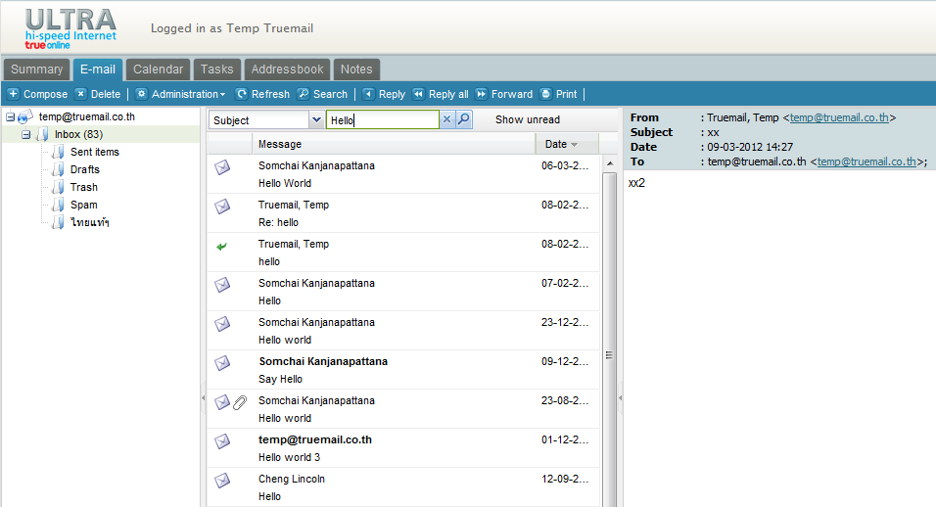Collapse the temp@truemail.co.th account tree

10,116
